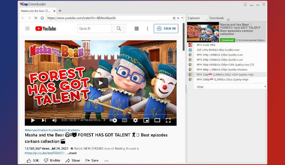
Task: Enter fullscreen mode in video player
Action: click(x=168, y=120)
